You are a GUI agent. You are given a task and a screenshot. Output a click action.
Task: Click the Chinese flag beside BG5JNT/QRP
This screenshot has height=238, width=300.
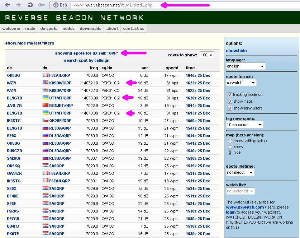click(x=46, y=105)
